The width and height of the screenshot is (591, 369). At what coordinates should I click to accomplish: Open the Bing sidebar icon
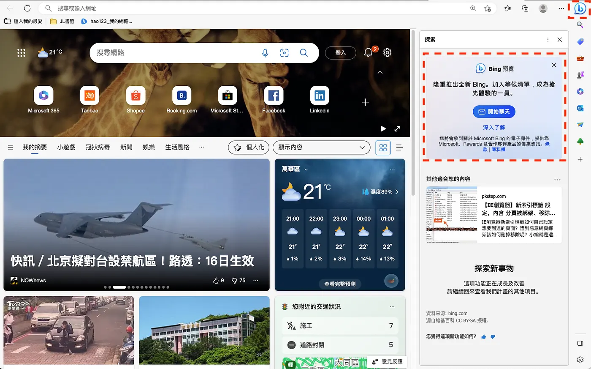580,8
